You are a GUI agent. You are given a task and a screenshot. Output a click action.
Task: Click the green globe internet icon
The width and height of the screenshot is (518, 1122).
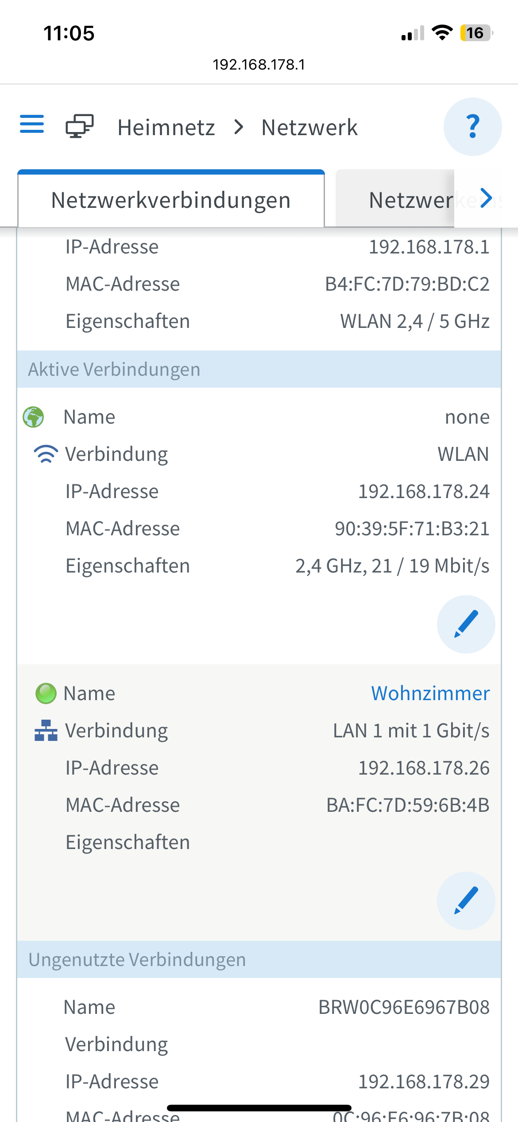coord(33,417)
